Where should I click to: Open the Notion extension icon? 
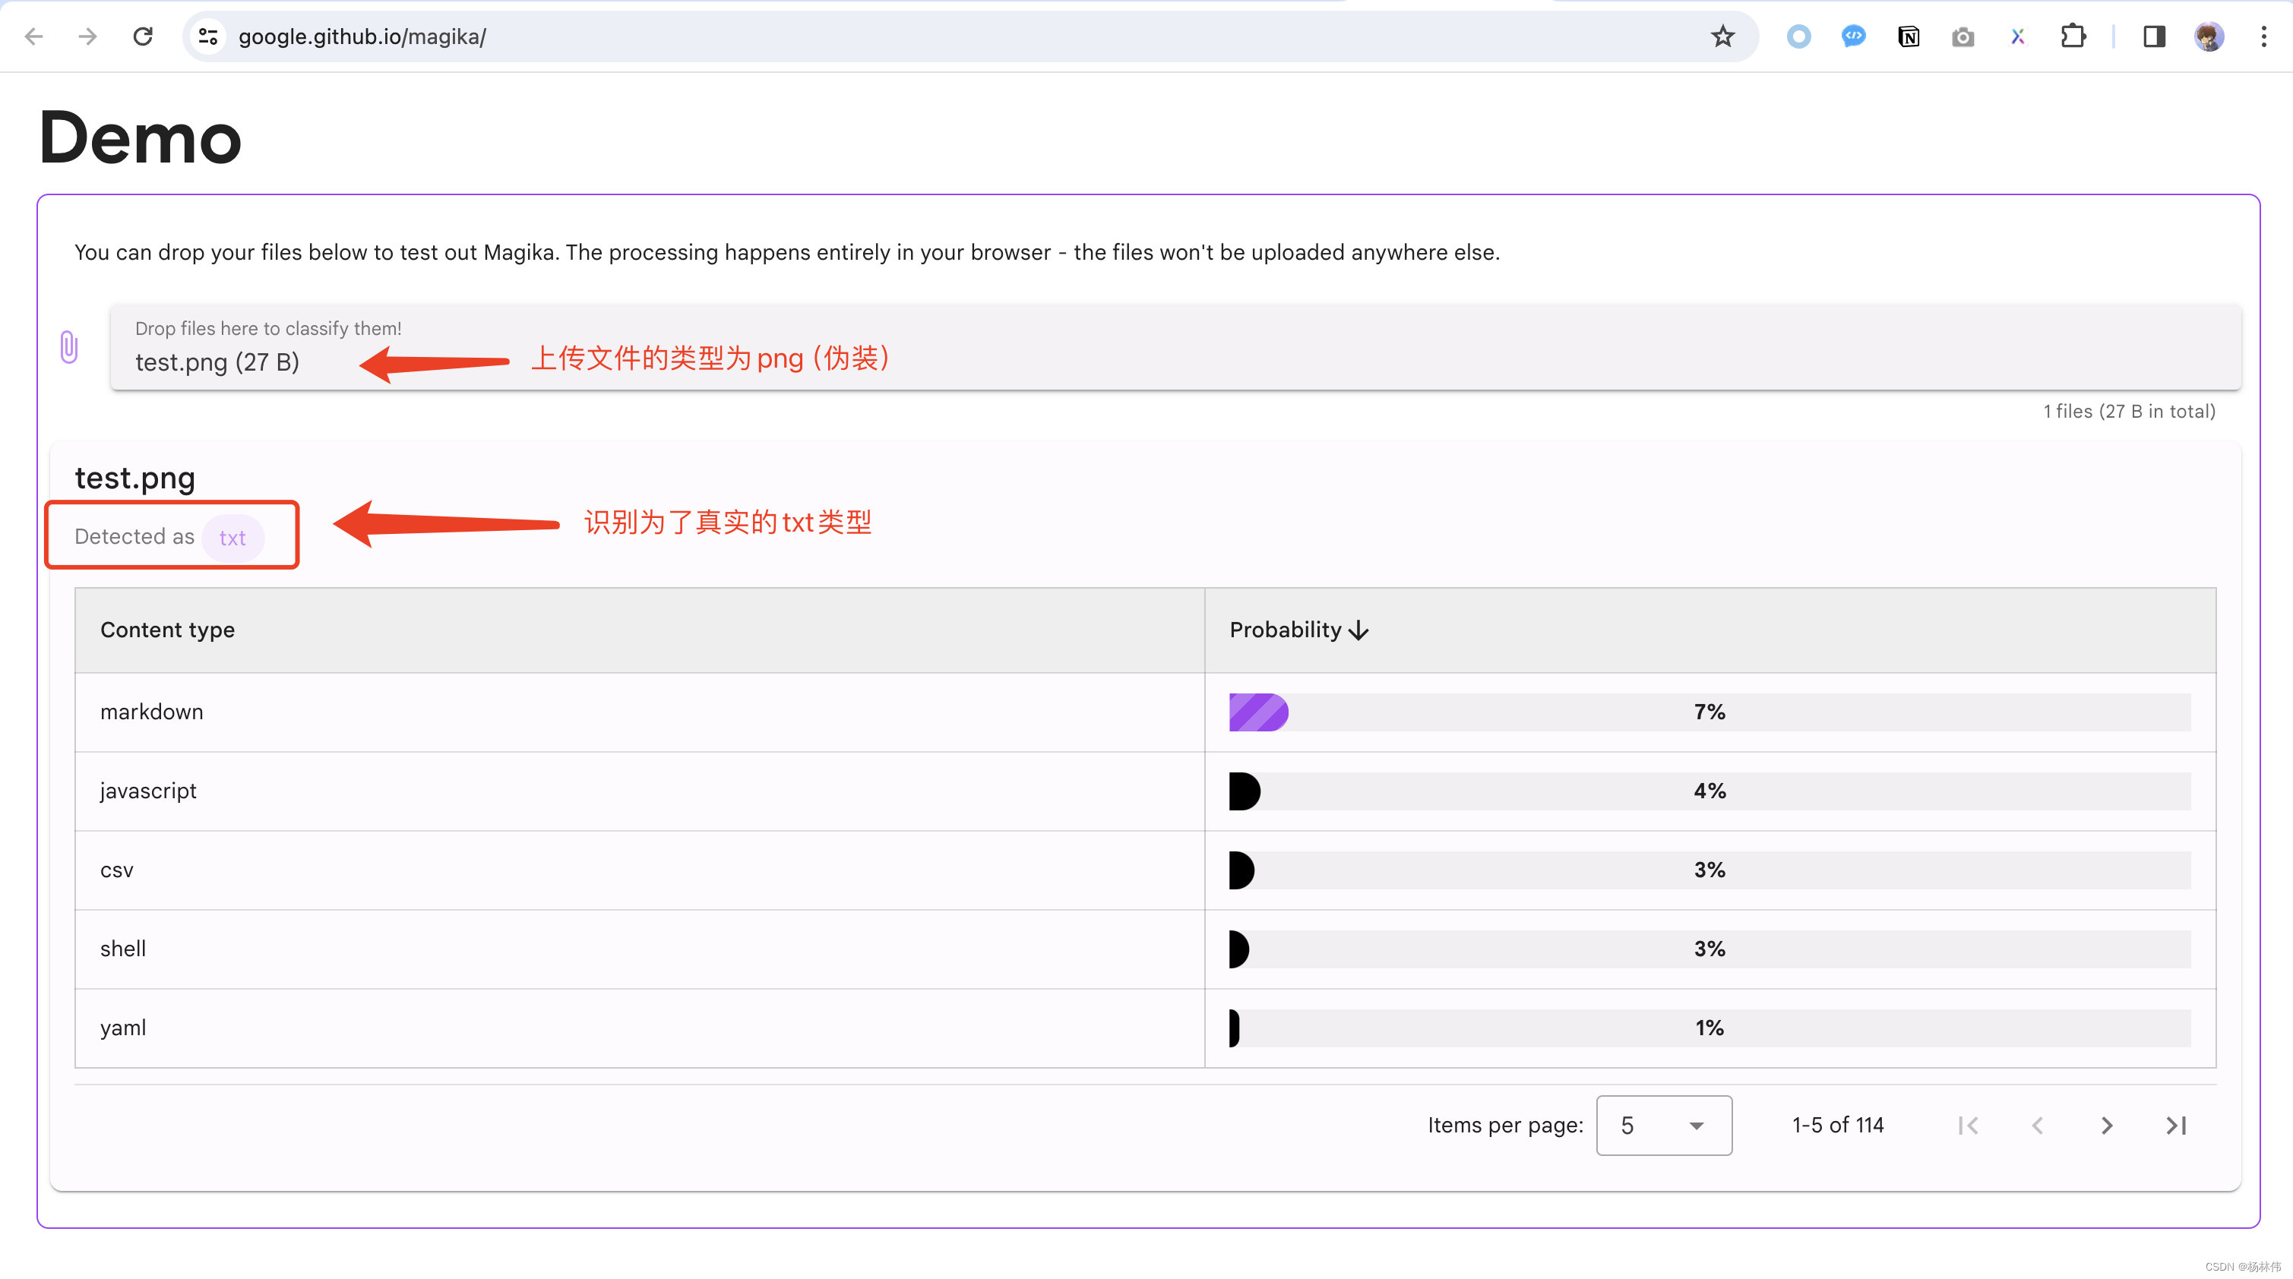coord(1908,36)
